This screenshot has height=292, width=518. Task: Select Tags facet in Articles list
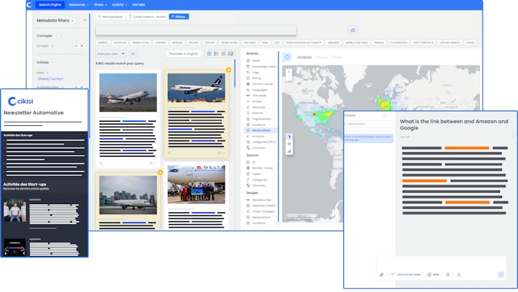coord(253,73)
